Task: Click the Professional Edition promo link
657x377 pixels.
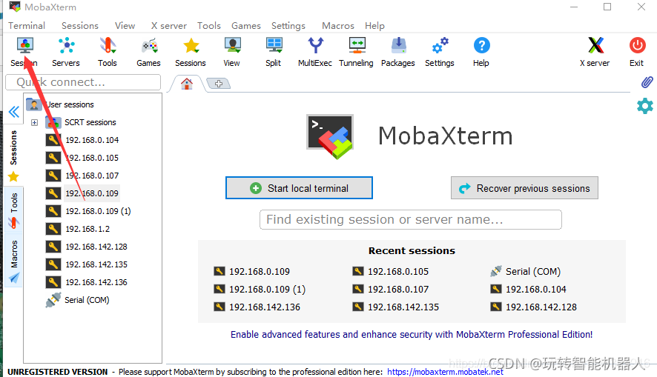Action: 412,334
